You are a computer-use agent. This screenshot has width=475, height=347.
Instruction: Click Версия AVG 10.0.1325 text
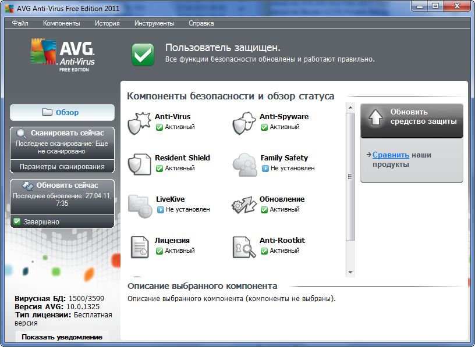click(x=57, y=307)
